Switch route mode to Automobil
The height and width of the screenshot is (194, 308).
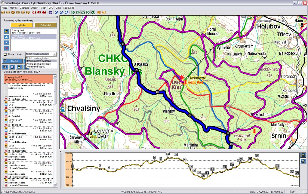(x=46, y=25)
